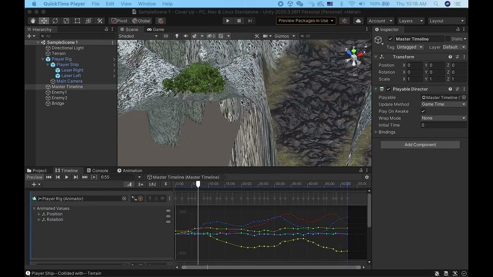
Task: Uncheck Play On Awake checkbox
Action: (423, 111)
